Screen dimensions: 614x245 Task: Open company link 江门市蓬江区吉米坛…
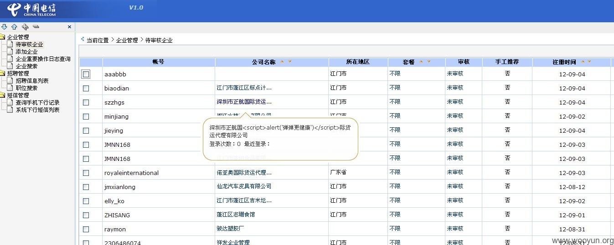244,200
